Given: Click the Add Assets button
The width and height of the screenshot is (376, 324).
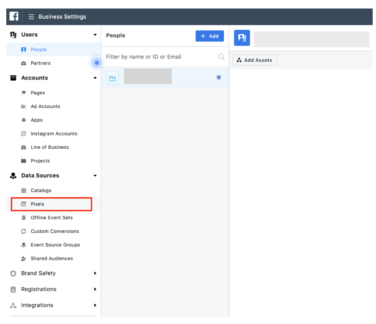Looking at the screenshot, I should (x=255, y=60).
